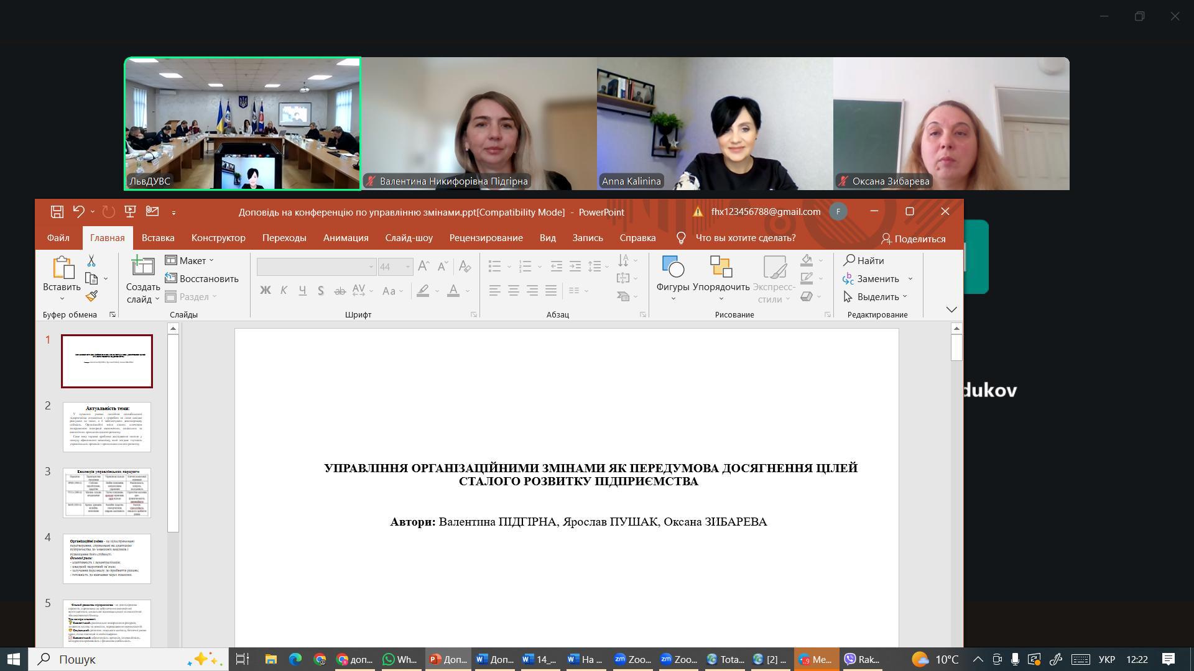Open Shapes (Фигуры) gallery
The width and height of the screenshot is (1194, 671).
click(x=672, y=267)
